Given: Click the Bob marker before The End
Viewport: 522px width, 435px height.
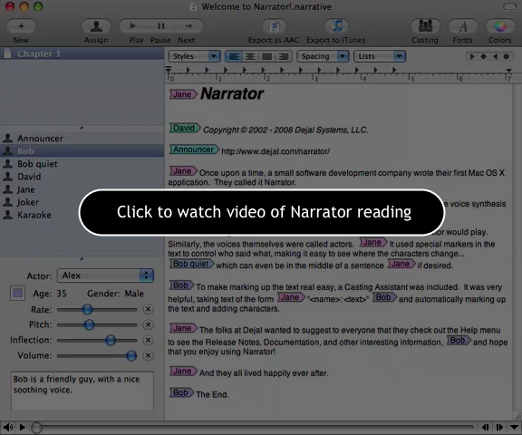Looking at the screenshot, I should pos(182,392).
